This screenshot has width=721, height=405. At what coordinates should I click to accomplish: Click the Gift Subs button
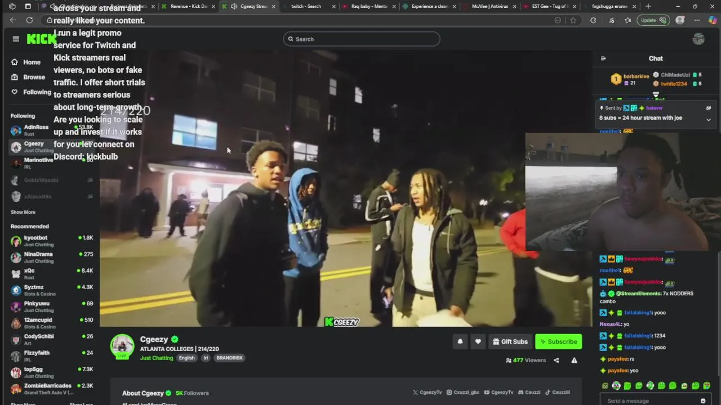click(x=510, y=341)
